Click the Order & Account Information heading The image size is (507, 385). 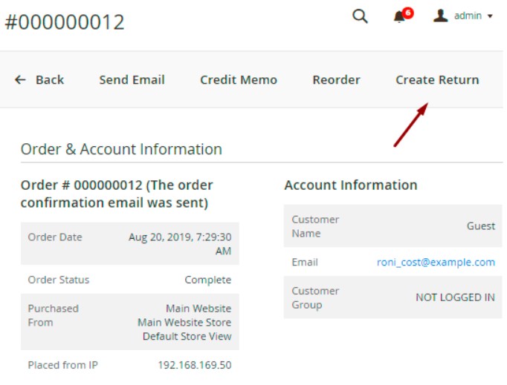point(121,149)
